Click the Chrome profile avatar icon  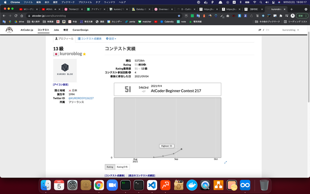292,16
